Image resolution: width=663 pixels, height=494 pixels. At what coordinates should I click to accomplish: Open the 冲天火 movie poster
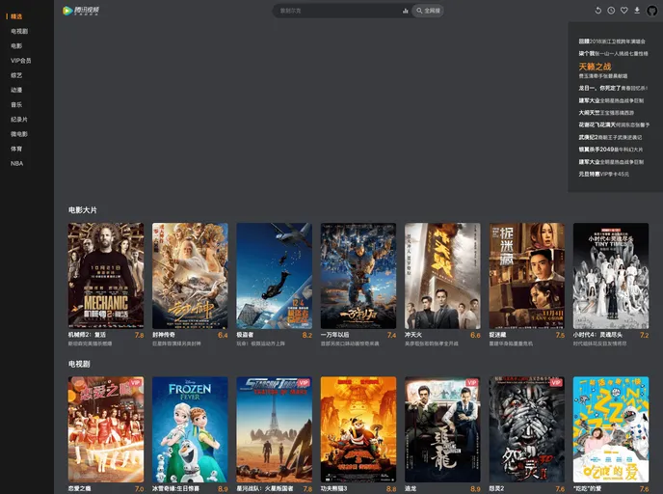(x=442, y=276)
